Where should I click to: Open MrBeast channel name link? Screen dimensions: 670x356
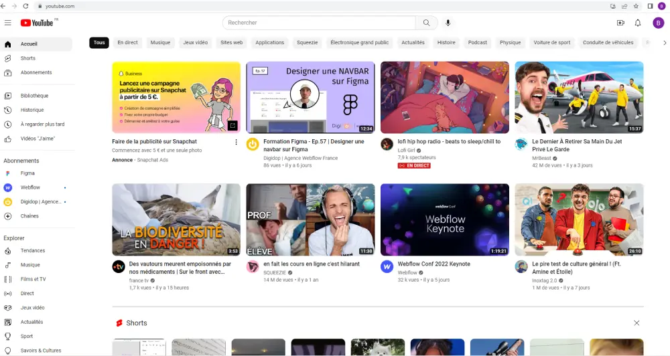tap(541, 159)
